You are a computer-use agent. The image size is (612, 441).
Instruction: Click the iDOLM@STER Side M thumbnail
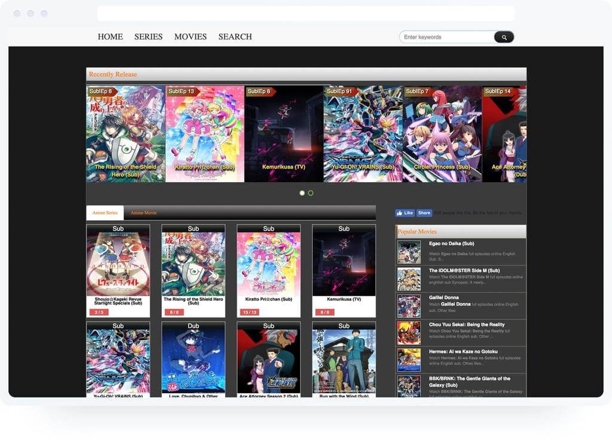[x=409, y=279]
